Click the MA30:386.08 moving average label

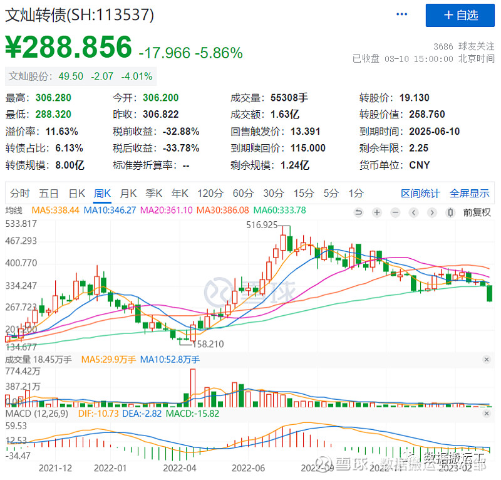(x=223, y=211)
